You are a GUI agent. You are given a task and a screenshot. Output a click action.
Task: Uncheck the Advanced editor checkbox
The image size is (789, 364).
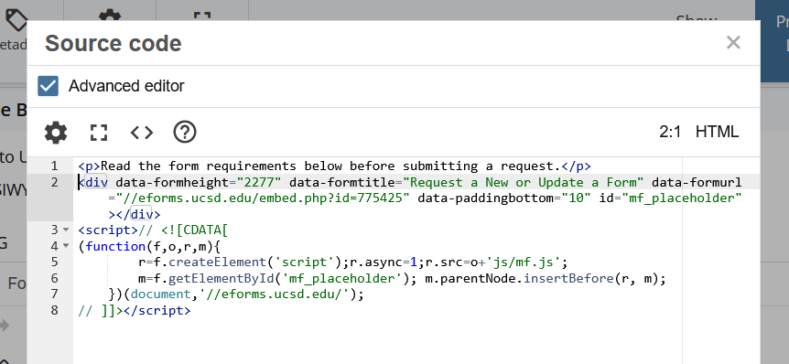pos(49,86)
